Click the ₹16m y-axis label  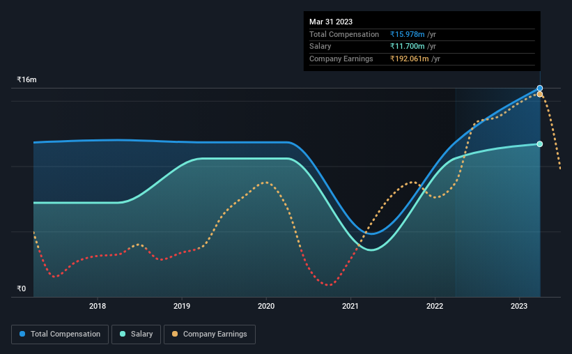click(x=26, y=79)
